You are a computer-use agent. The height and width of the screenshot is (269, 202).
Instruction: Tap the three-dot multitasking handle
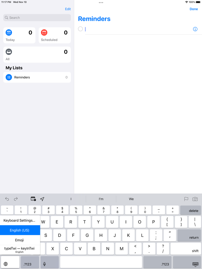point(101,2)
